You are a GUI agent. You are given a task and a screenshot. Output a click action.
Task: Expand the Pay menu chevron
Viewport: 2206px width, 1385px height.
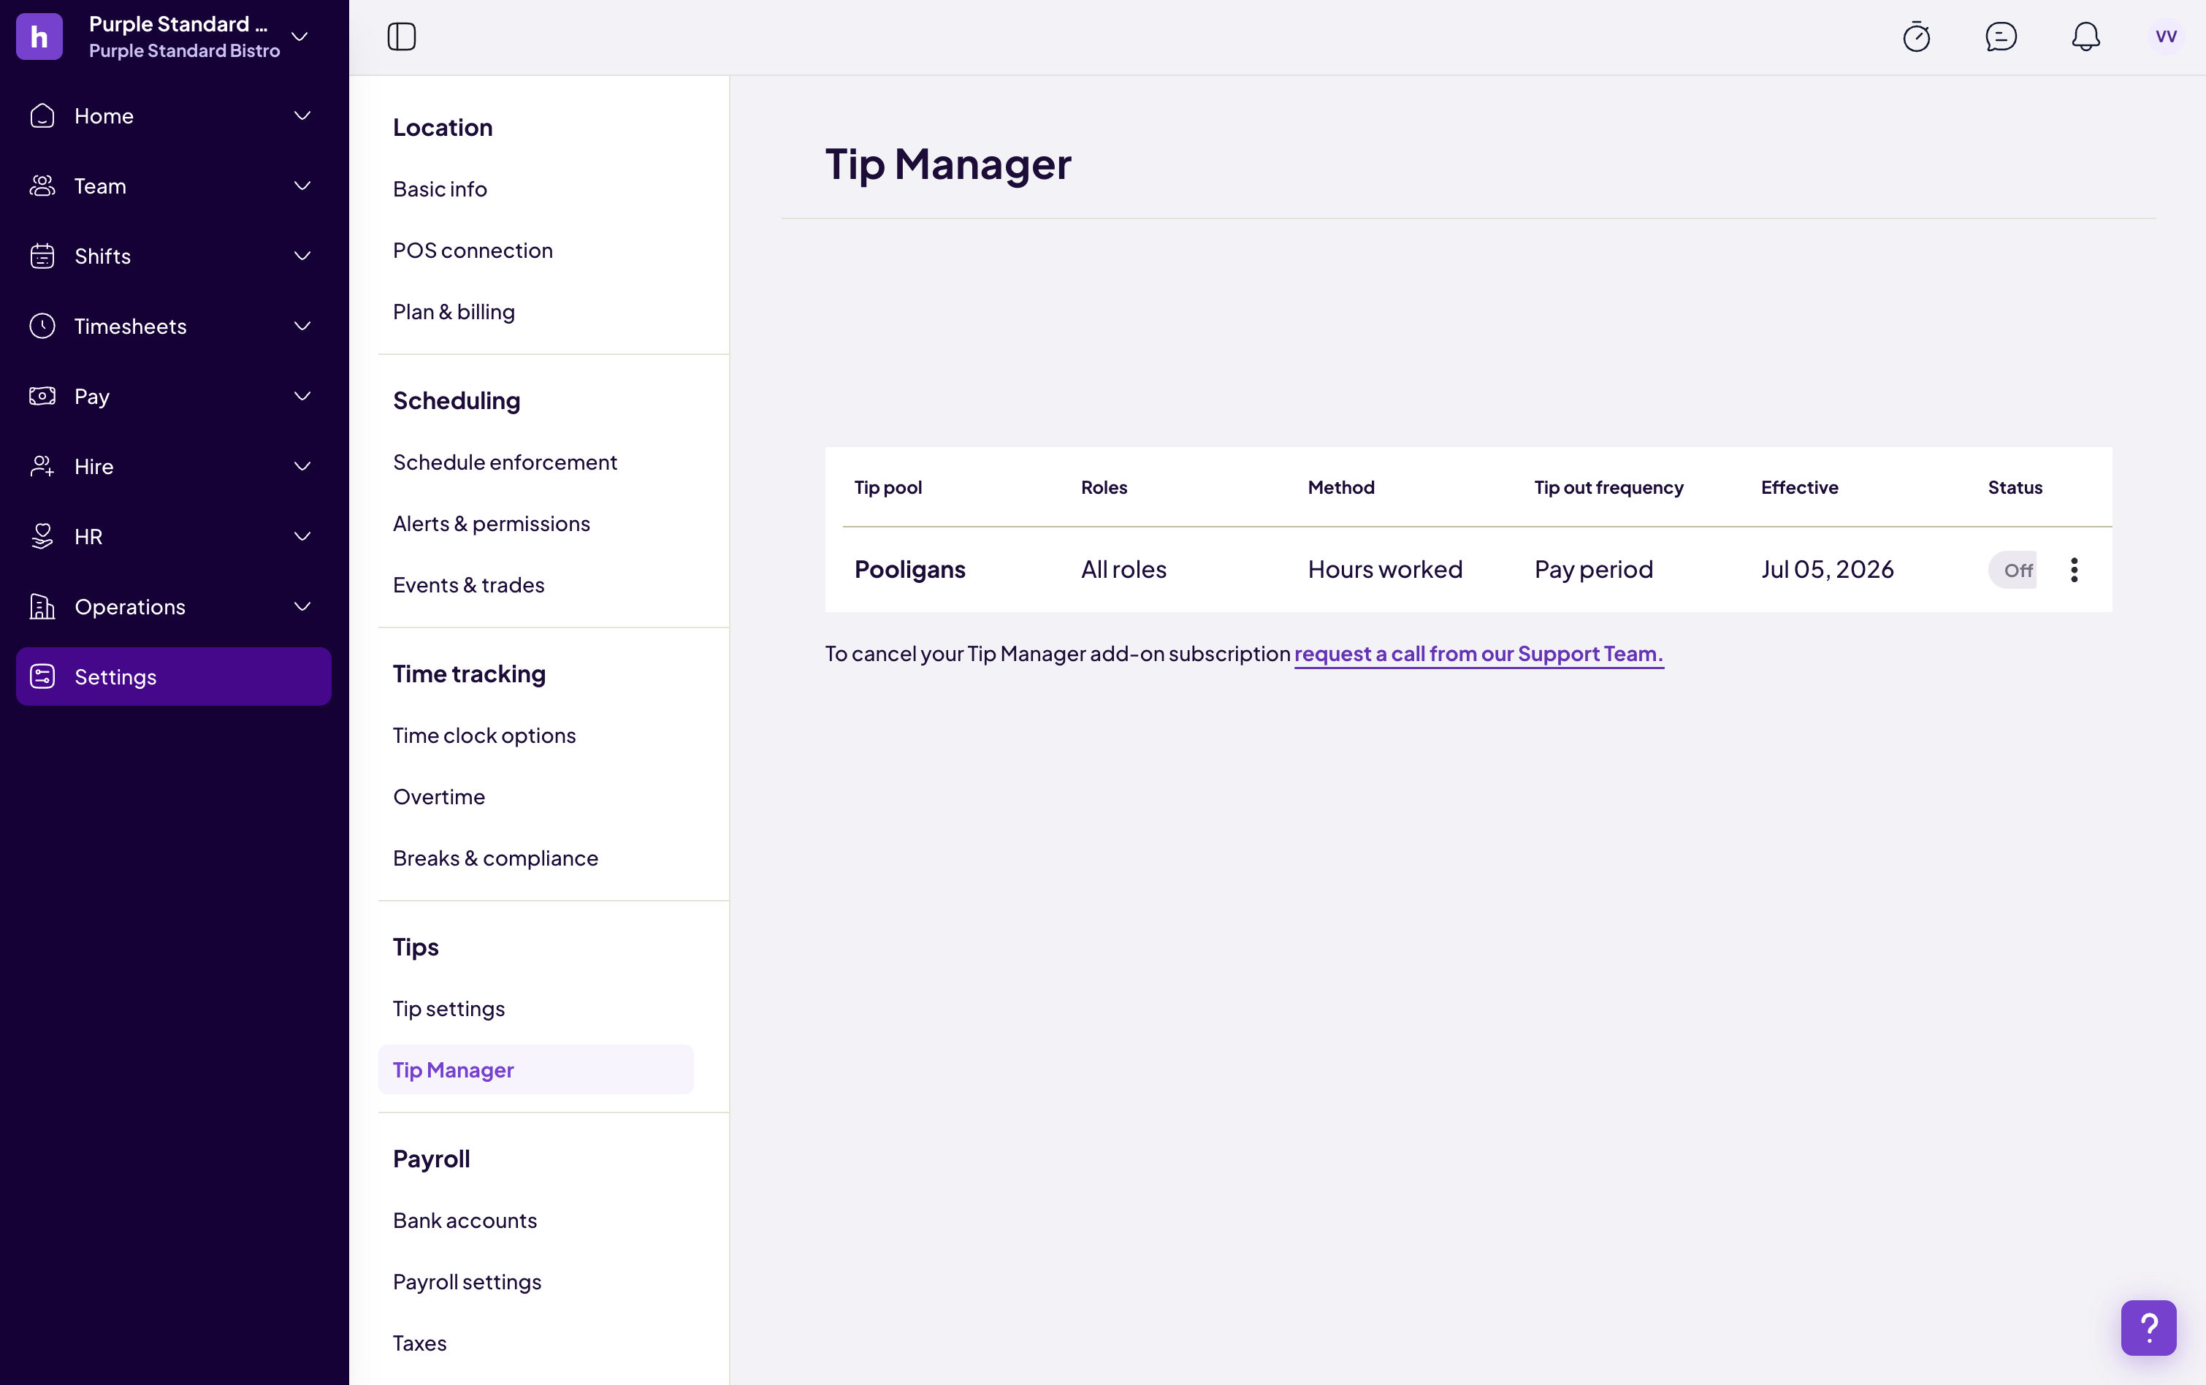(x=302, y=397)
